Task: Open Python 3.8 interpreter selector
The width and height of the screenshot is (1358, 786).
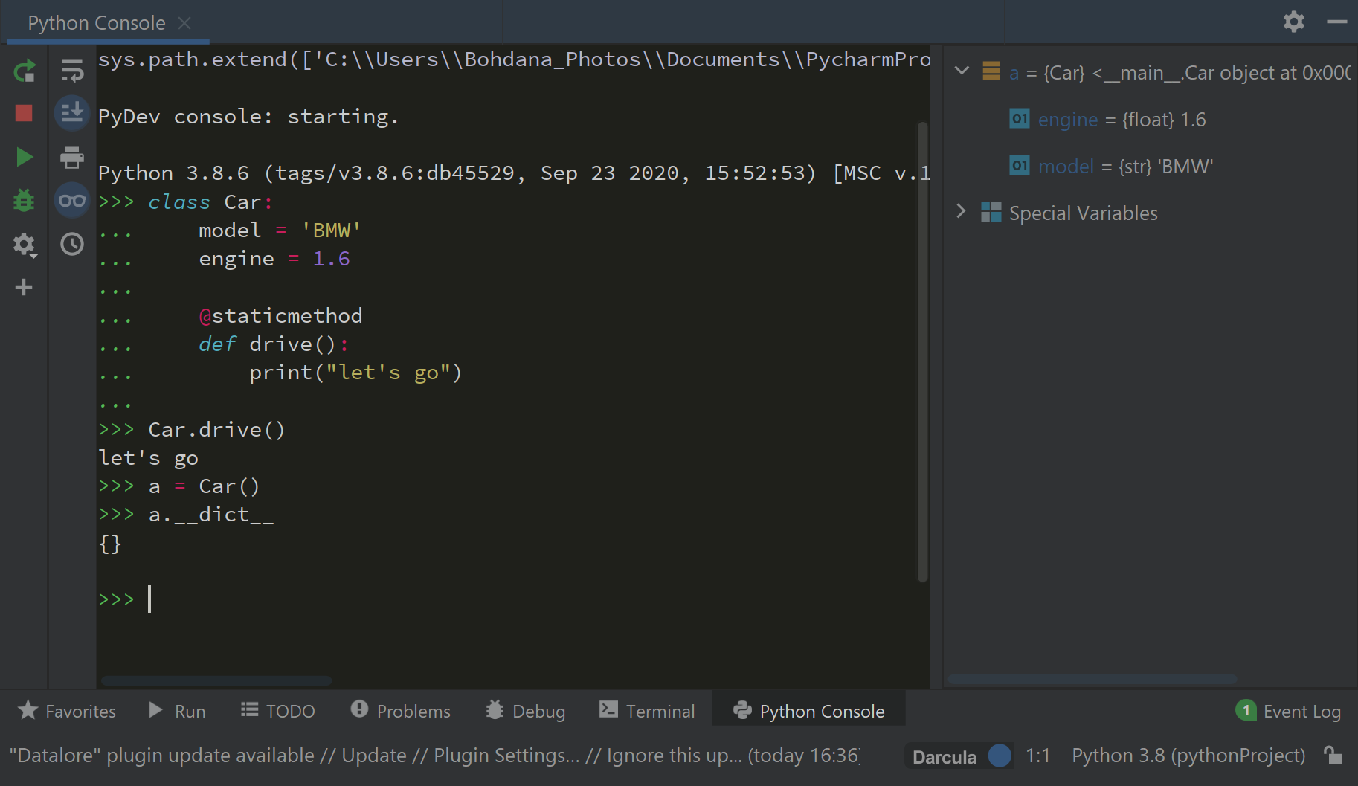Action: (1188, 756)
